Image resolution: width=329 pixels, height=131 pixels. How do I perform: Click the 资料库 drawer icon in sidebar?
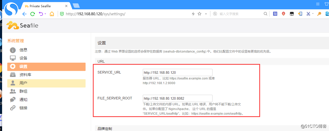pyautogui.click(x=13, y=75)
